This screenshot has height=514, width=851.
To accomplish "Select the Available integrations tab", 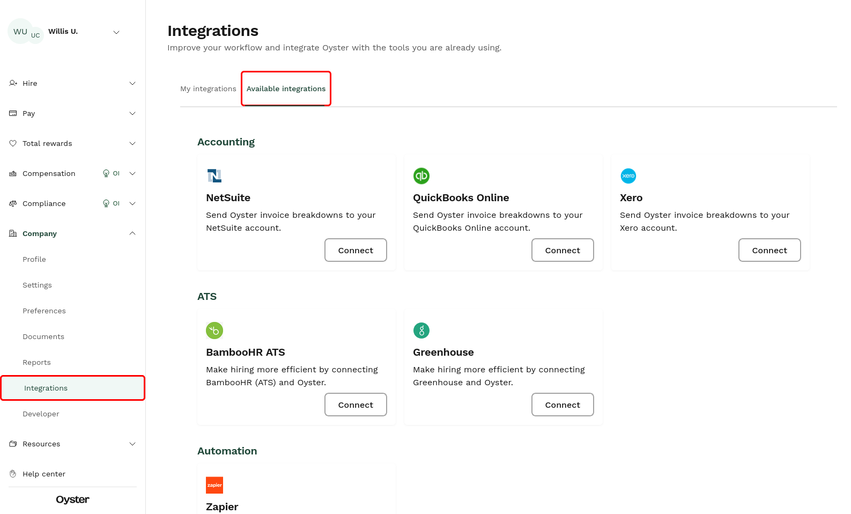I will [286, 89].
